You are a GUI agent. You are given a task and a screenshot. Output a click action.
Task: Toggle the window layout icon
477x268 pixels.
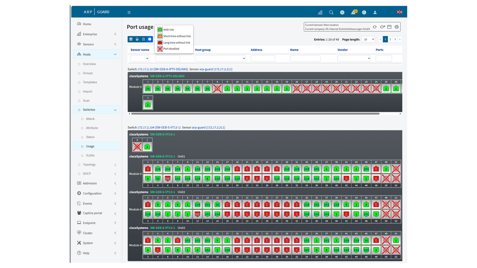point(389,27)
